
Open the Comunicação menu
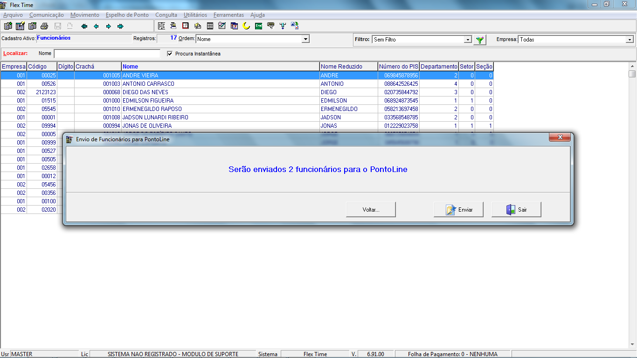point(47,15)
